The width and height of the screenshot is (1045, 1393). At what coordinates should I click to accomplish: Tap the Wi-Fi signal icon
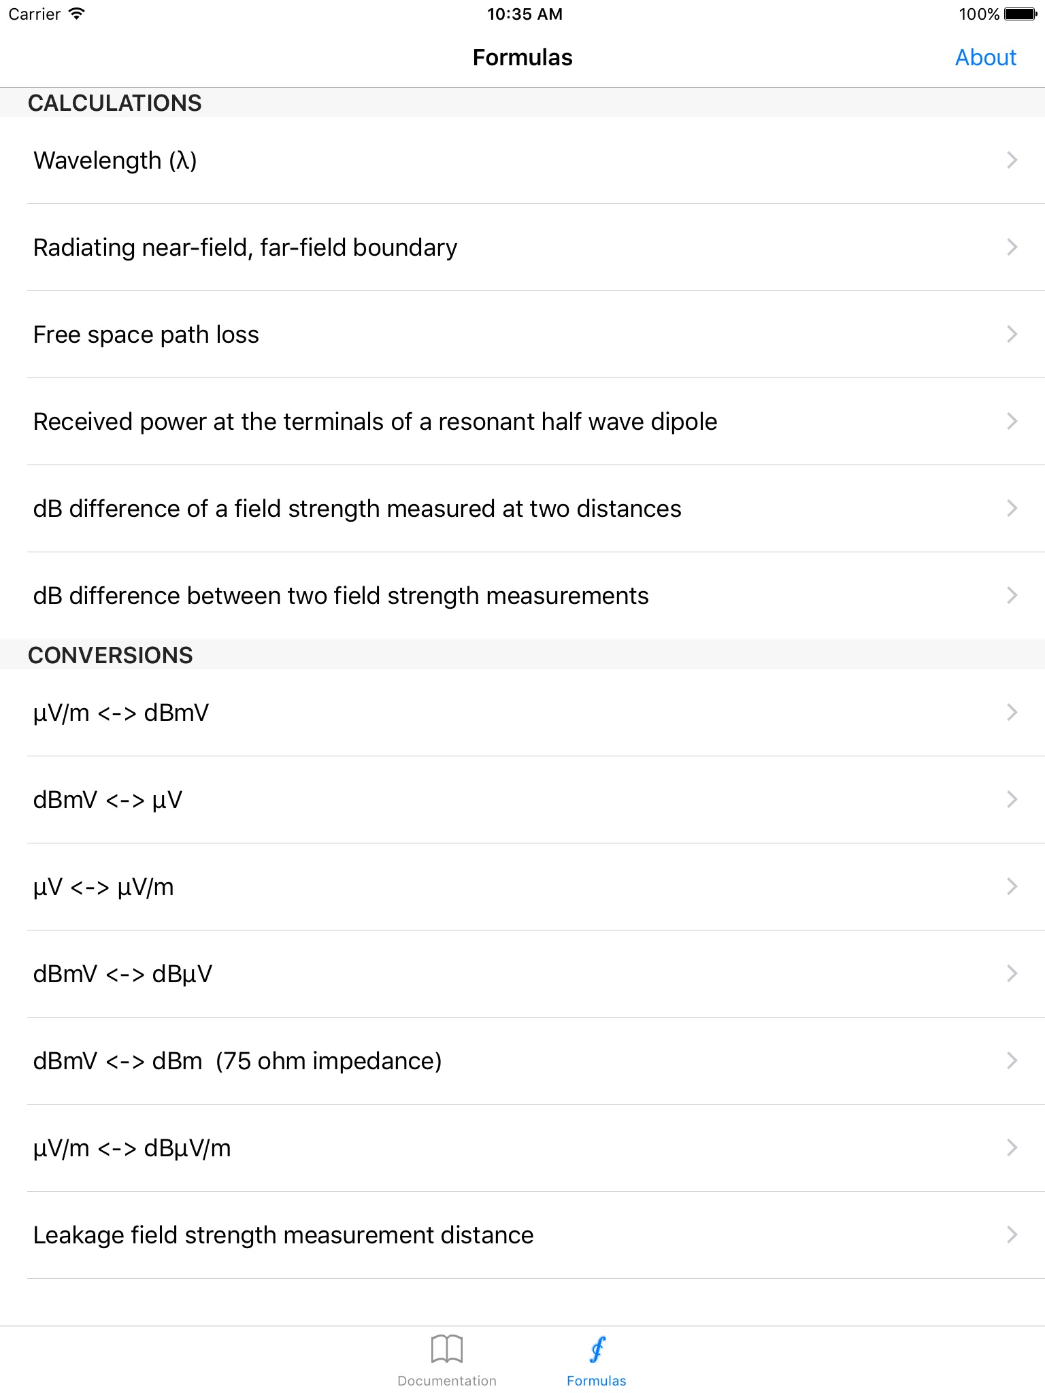[x=77, y=14]
